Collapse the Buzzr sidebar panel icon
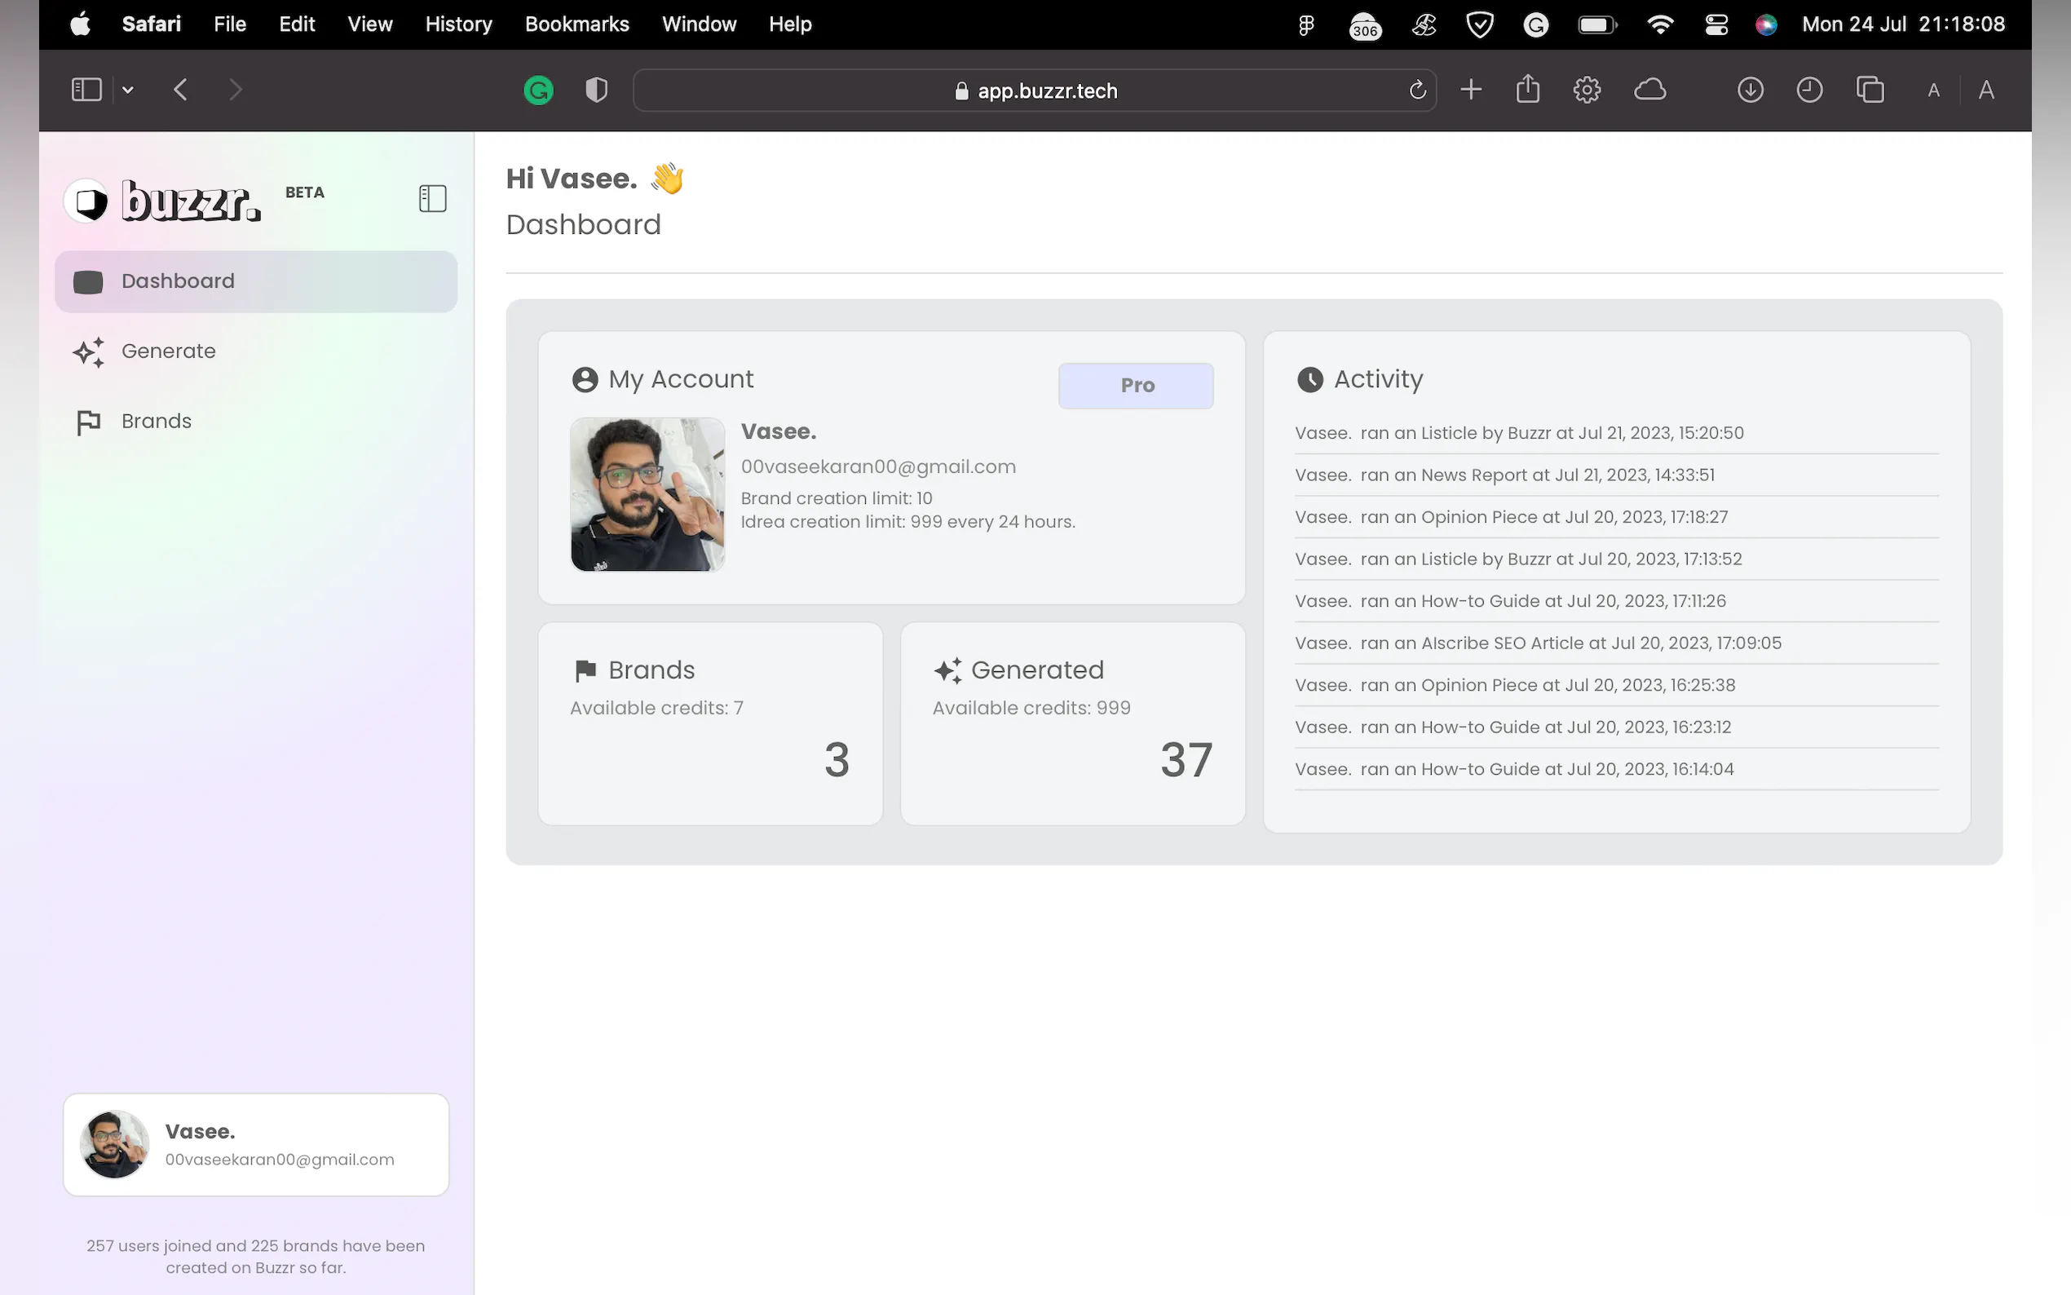The height and width of the screenshot is (1295, 2071). click(x=432, y=199)
